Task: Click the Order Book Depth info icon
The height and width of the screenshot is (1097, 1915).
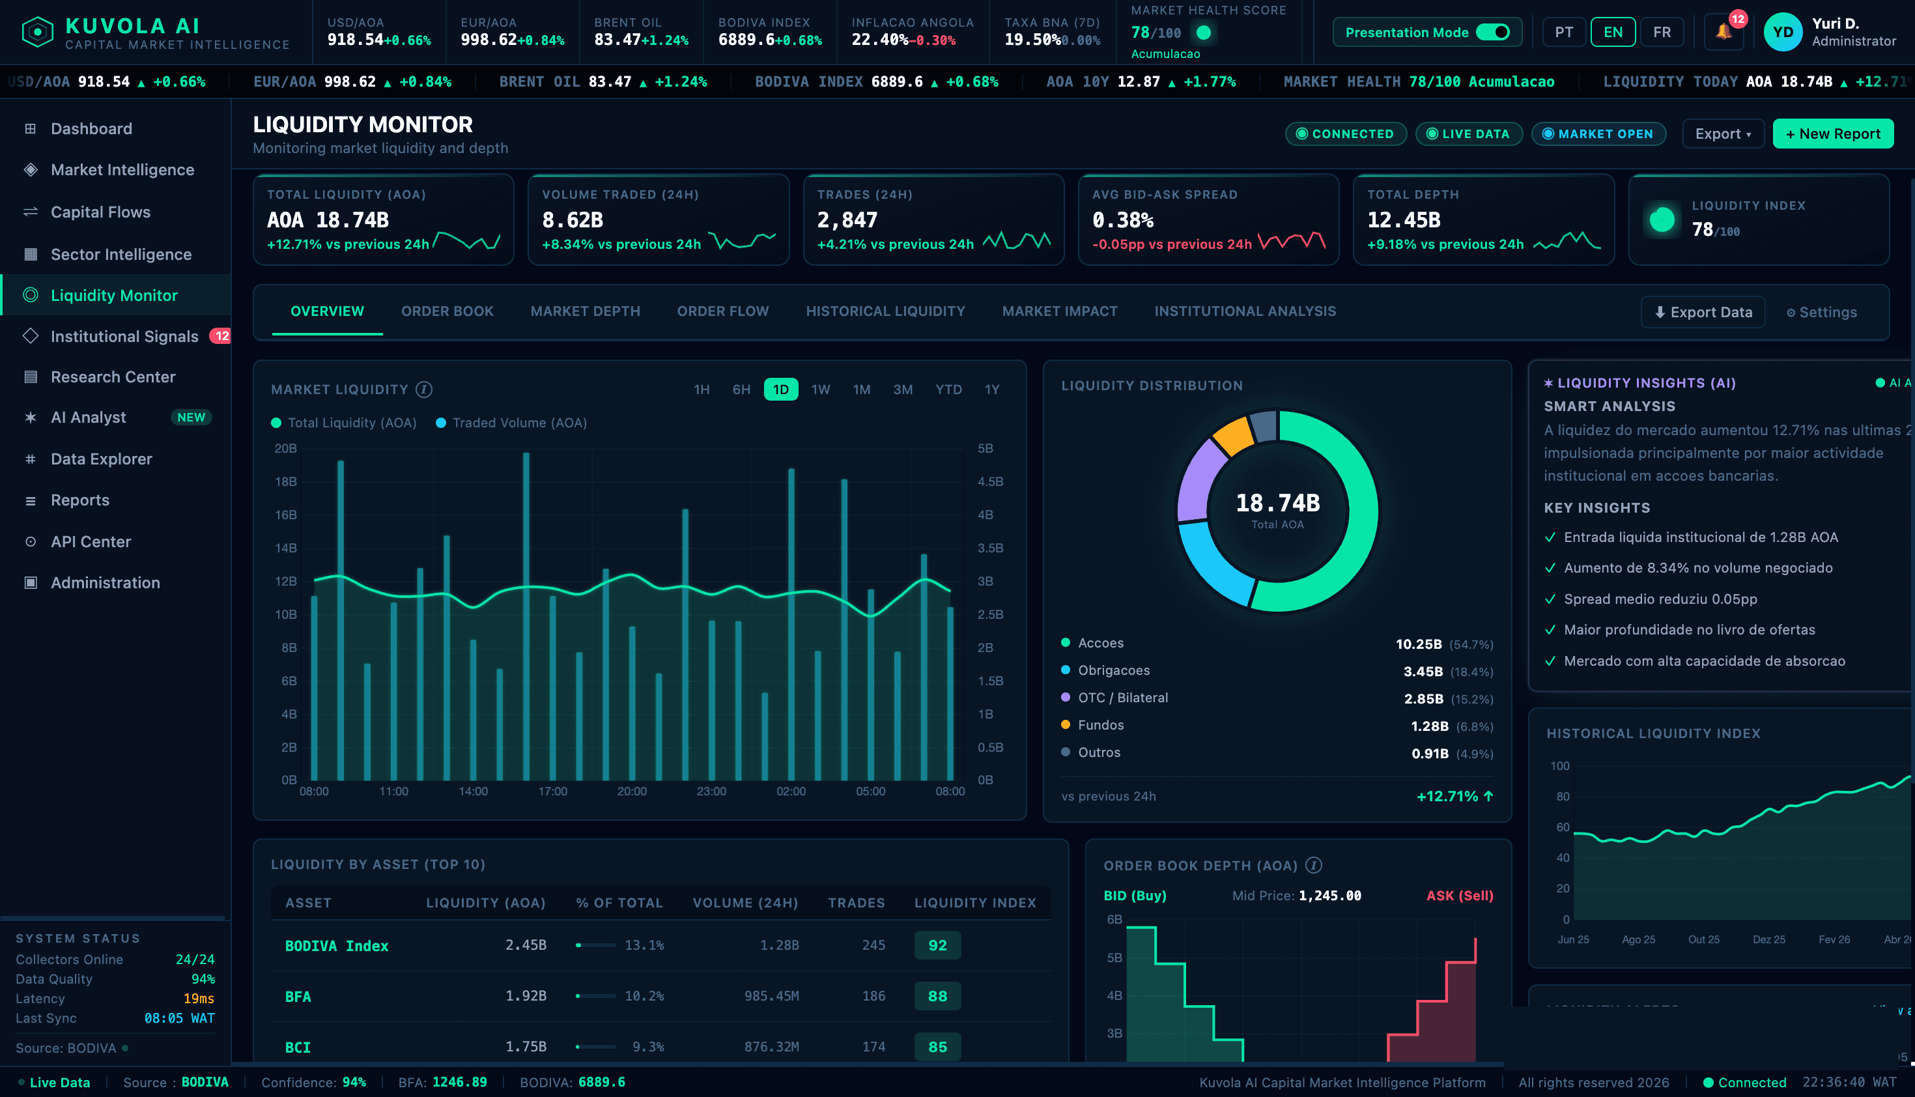Action: click(1313, 866)
